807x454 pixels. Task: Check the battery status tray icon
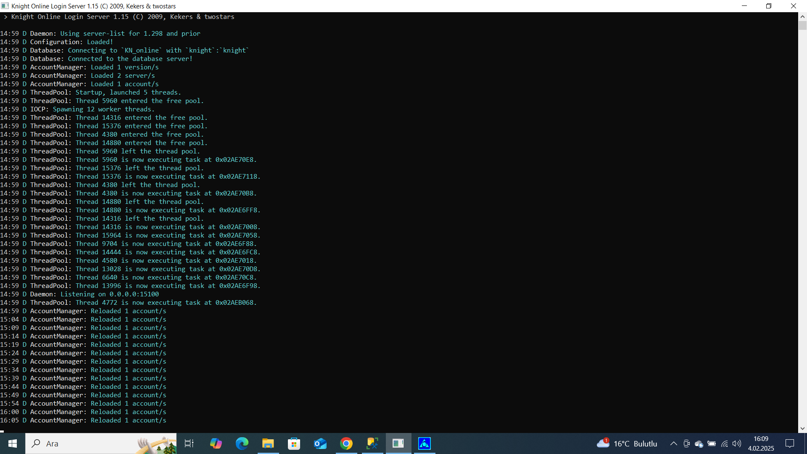click(712, 443)
